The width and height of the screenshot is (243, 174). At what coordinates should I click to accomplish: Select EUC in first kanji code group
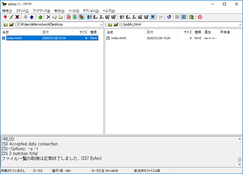[95, 17]
